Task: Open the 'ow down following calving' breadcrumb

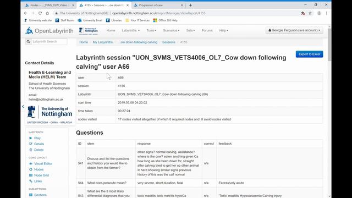Action: [137, 42]
